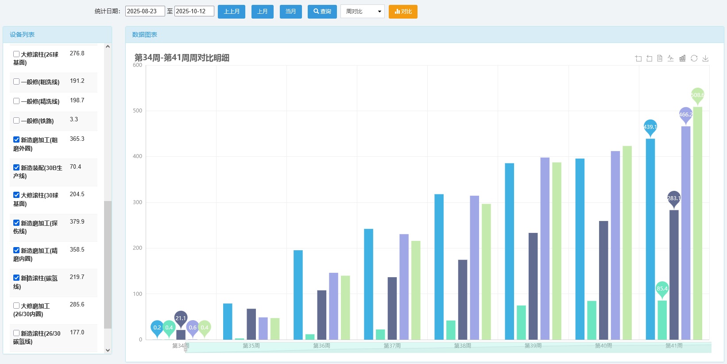Click the 数据图表 panel header

click(144, 35)
